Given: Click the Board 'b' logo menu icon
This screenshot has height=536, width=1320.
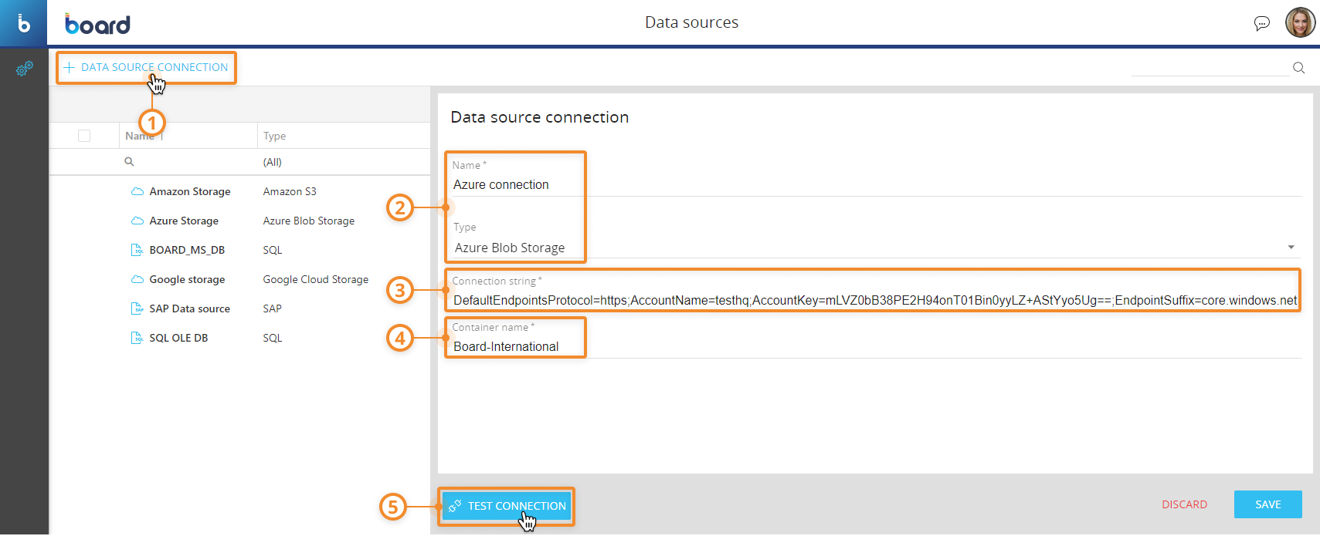Looking at the screenshot, I should (x=23, y=23).
